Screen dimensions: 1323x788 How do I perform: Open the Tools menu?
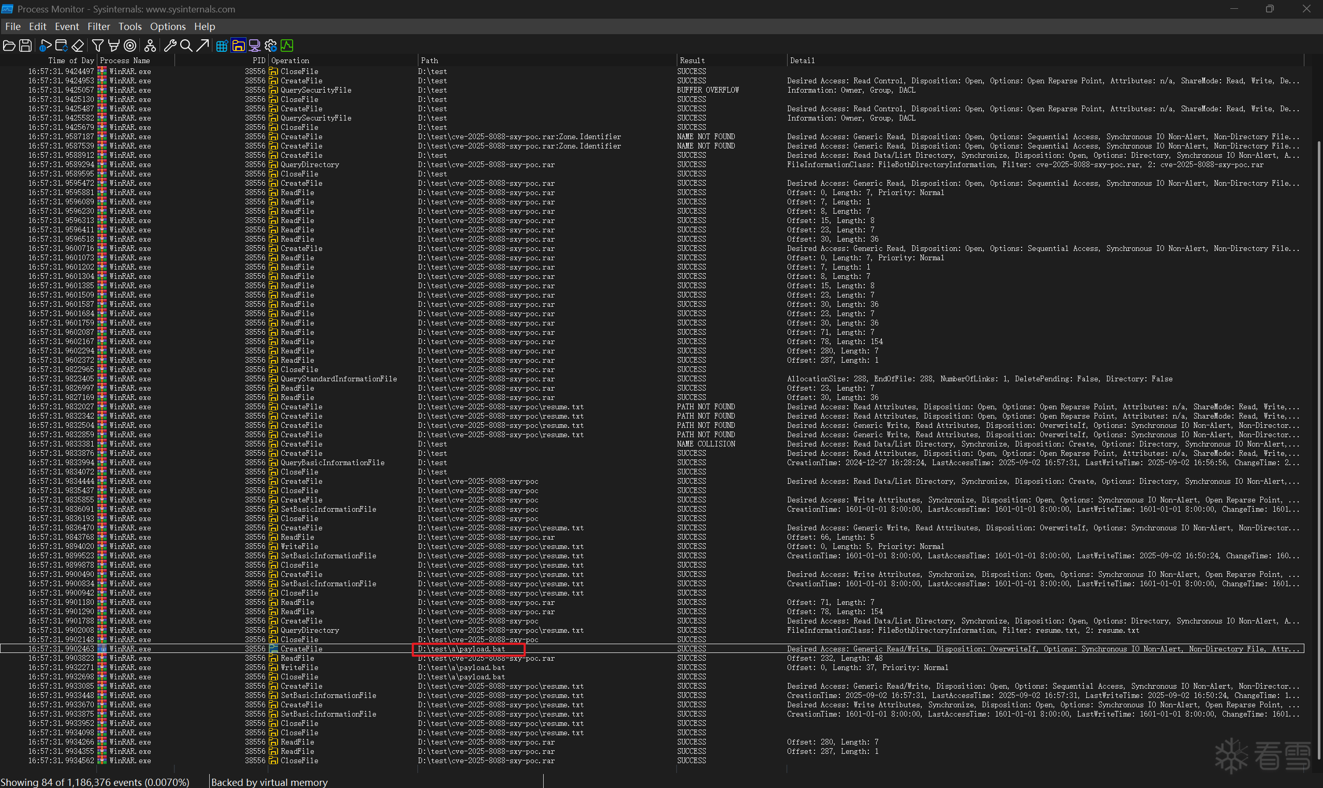click(x=129, y=26)
